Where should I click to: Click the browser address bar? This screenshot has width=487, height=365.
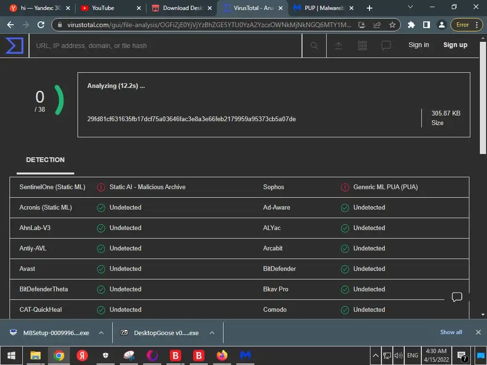tap(209, 25)
